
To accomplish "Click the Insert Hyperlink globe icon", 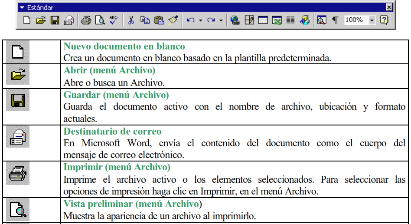I will [x=235, y=20].
